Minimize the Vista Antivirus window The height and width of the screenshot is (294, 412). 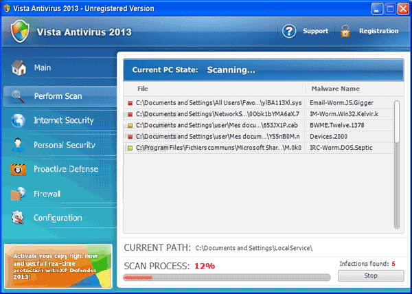click(377, 9)
